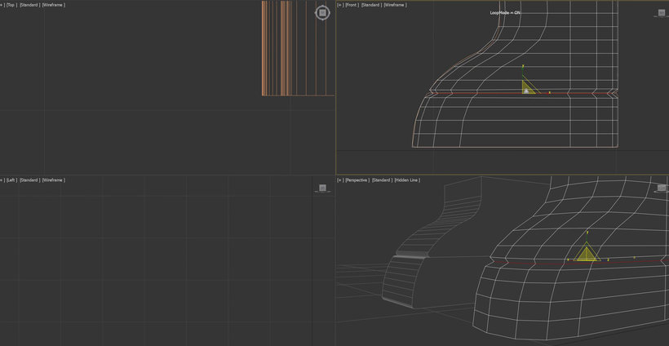The height and width of the screenshot is (346, 669).
Task: Click the [Top] viewport view label
Action: [11, 5]
